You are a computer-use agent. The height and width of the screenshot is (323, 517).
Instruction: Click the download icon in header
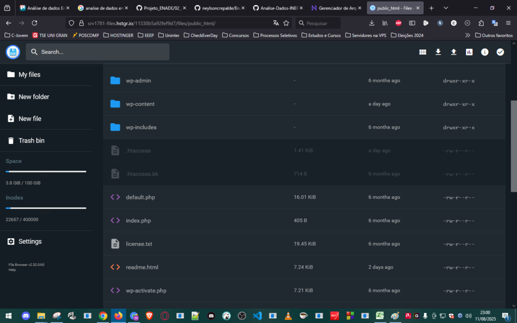(x=438, y=52)
